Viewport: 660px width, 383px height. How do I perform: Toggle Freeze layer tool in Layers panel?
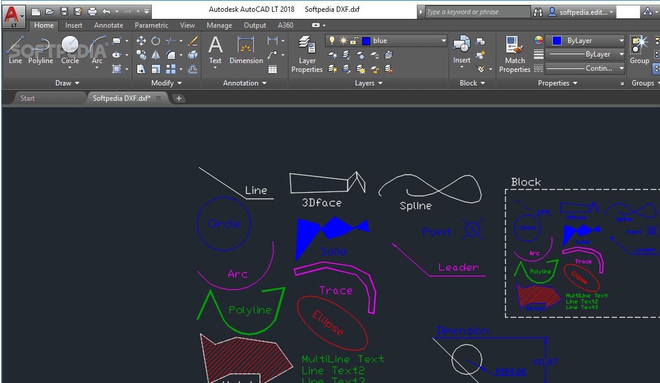click(x=361, y=55)
